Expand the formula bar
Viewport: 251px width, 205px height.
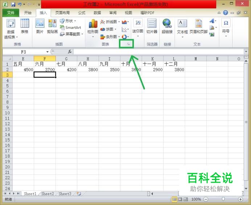(x=246, y=52)
